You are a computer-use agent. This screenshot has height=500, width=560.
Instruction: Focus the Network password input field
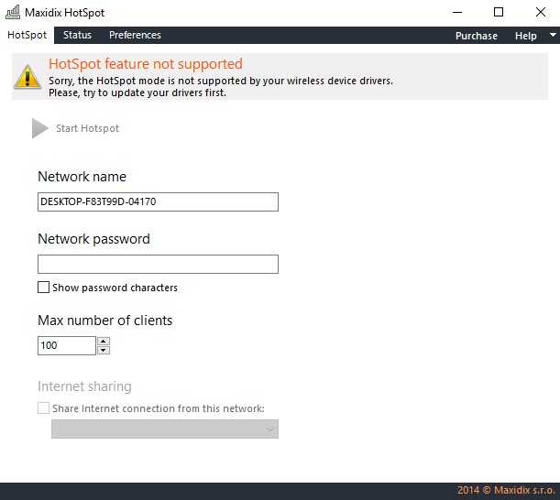(158, 264)
